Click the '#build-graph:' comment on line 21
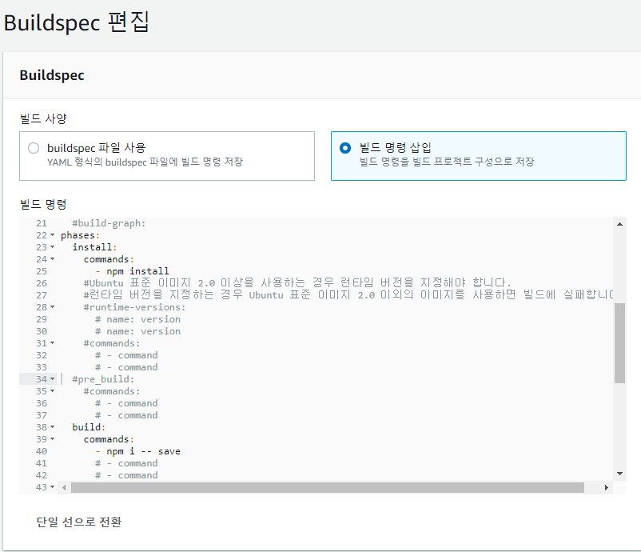Screen dimensions: 641x552 (x=109, y=223)
